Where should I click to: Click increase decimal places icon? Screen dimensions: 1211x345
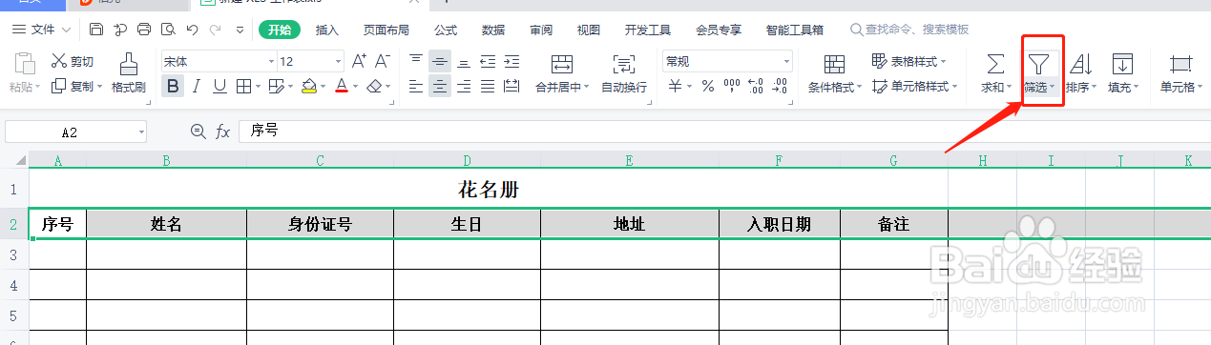click(756, 87)
